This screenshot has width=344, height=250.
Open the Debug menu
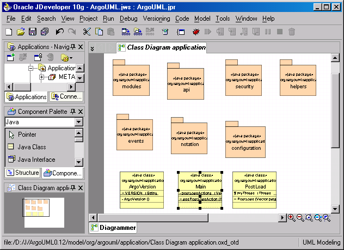pos(128,19)
